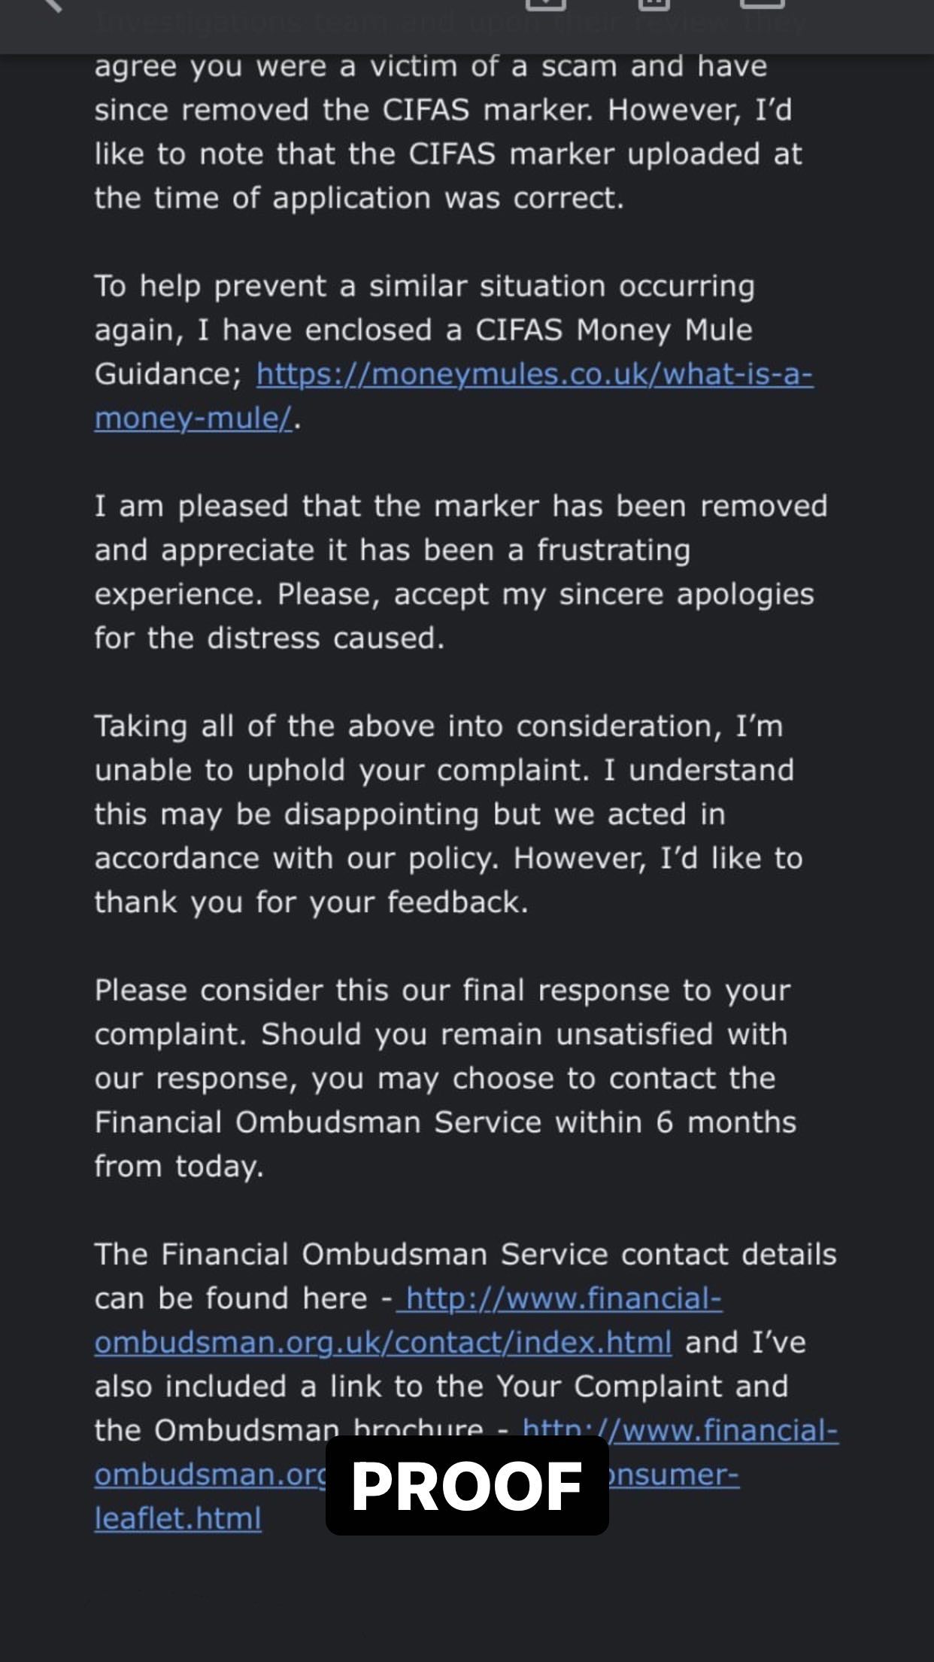This screenshot has height=1662, width=934.
Task: Mark email as unread via envelope icon
Action: (762, 5)
